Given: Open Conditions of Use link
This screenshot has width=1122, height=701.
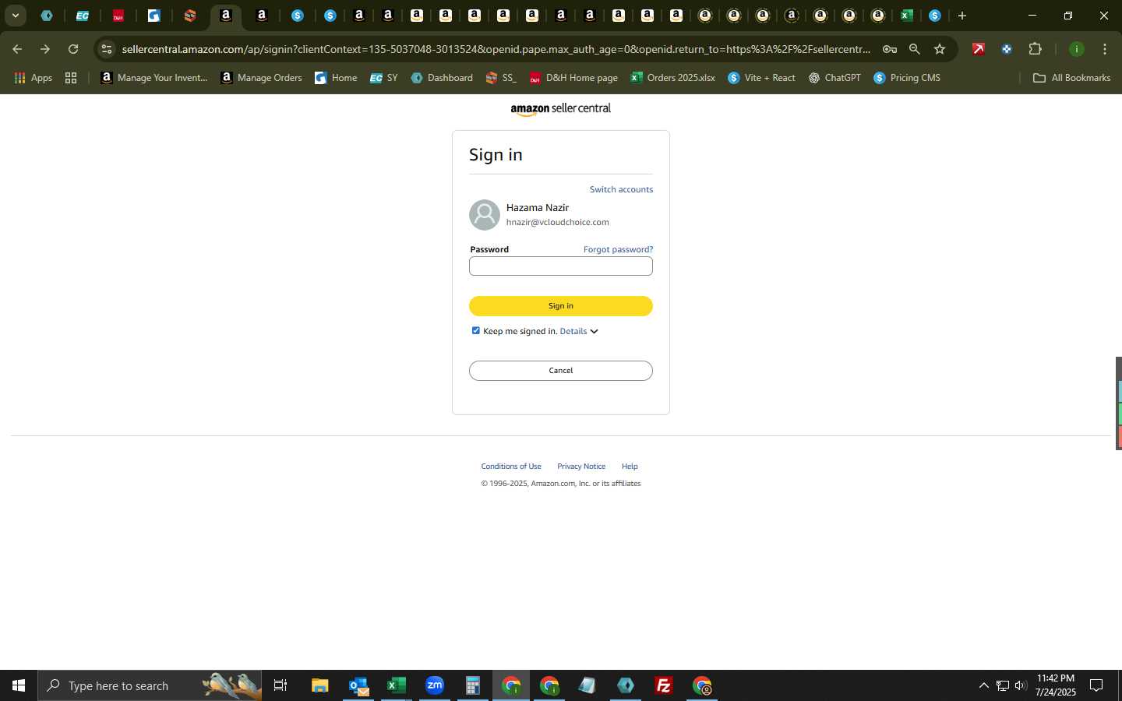Looking at the screenshot, I should (x=511, y=467).
